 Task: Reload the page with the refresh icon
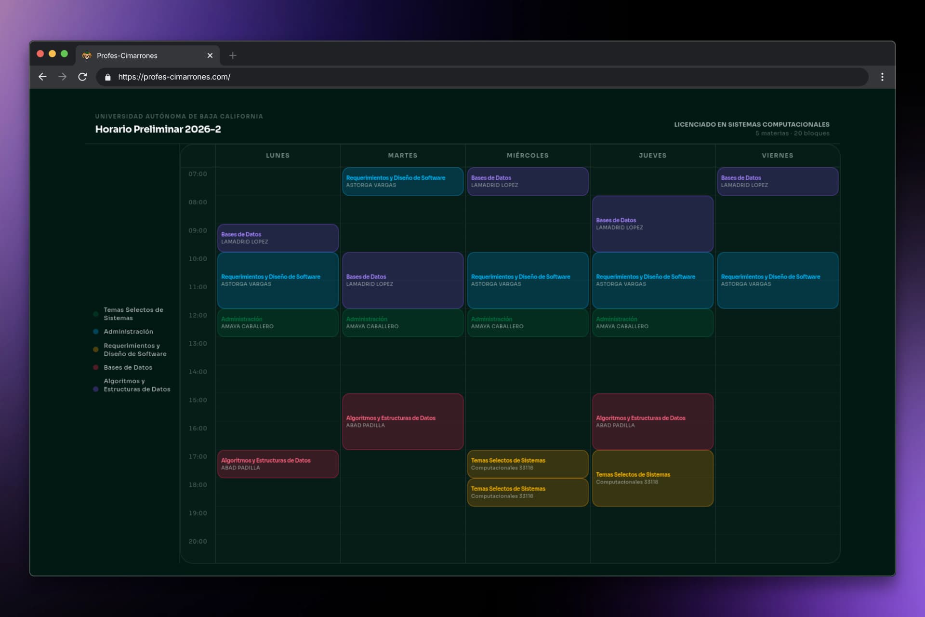coord(82,77)
